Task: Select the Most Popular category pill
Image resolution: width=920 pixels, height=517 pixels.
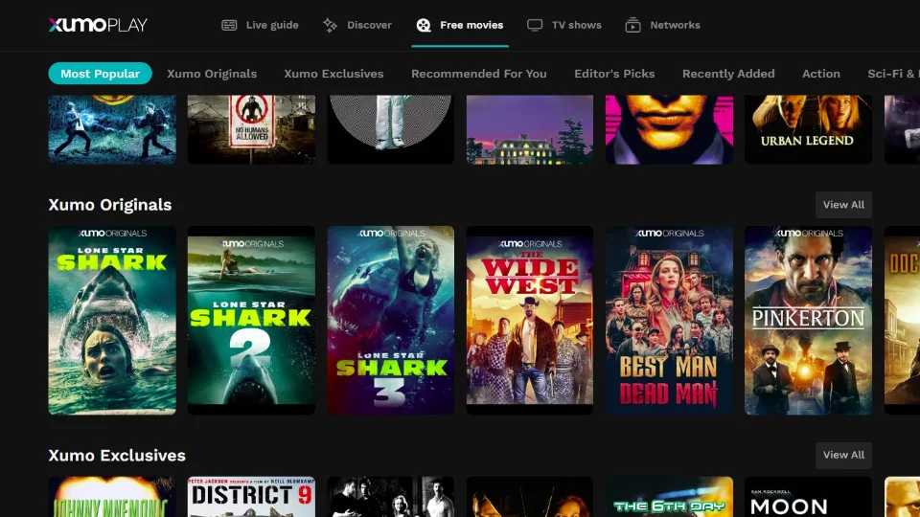Action: (x=101, y=74)
